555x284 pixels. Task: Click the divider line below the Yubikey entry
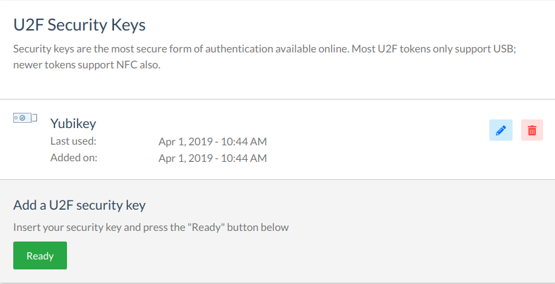pyautogui.click(x=277, y=179)
